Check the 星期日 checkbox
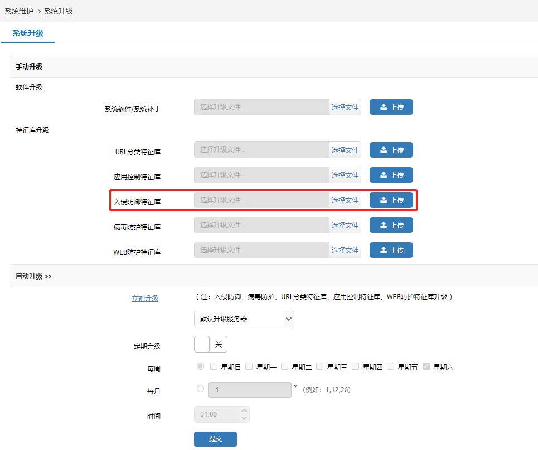 (214, 366)
